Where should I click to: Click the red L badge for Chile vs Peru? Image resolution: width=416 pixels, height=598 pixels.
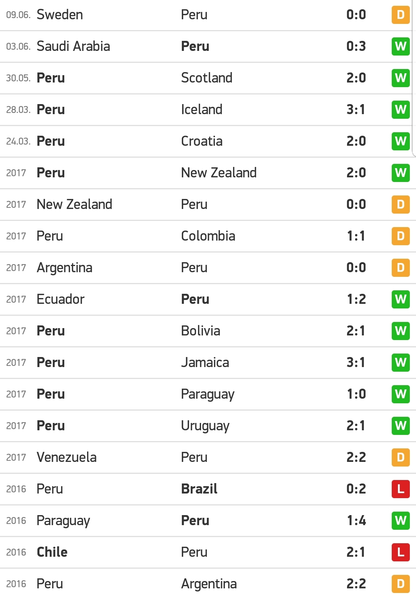pyautogui.click(x=401, y=552)
